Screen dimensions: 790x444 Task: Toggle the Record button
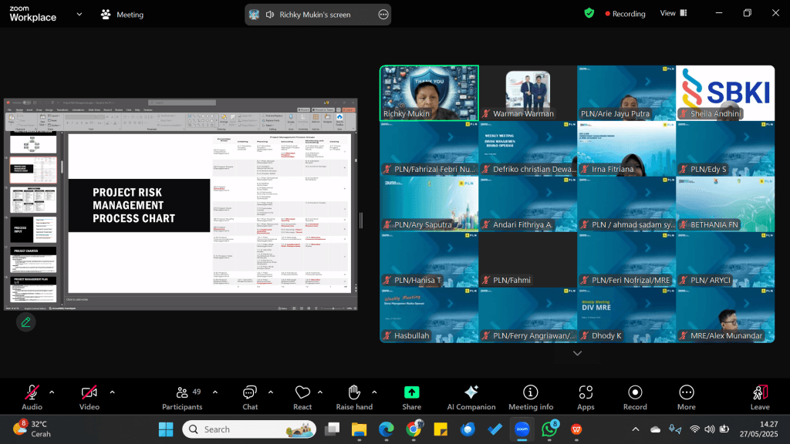pos(635,397)
